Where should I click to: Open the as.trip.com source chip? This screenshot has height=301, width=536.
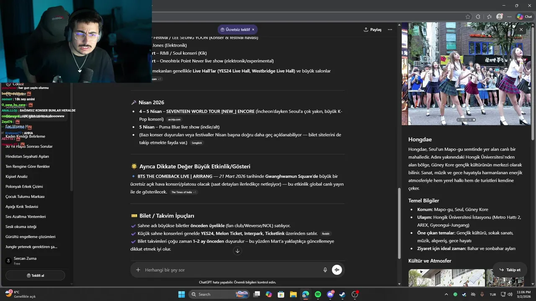[x=174, y=120]
